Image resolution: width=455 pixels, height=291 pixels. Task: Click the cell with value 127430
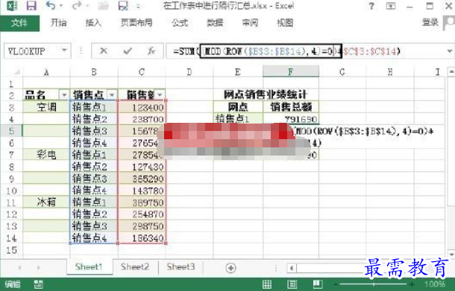pos(142,167)
